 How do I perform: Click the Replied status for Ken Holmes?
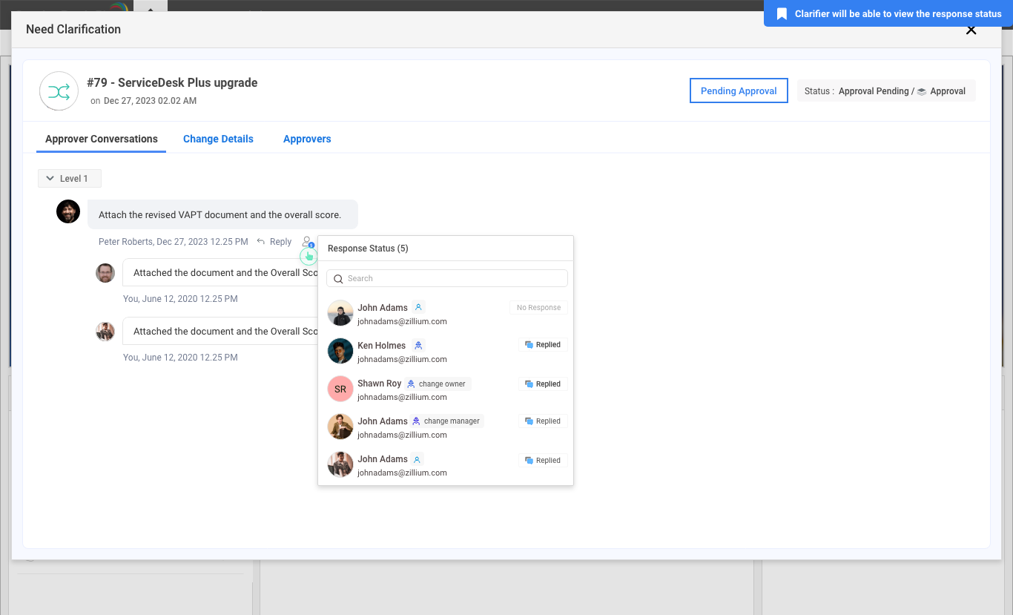pos(543,345)
